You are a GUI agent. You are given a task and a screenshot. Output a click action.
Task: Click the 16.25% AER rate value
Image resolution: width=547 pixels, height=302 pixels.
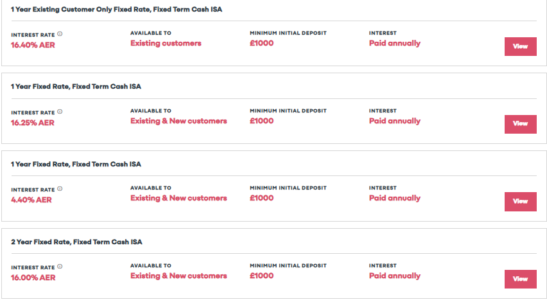tap(33, 123)
